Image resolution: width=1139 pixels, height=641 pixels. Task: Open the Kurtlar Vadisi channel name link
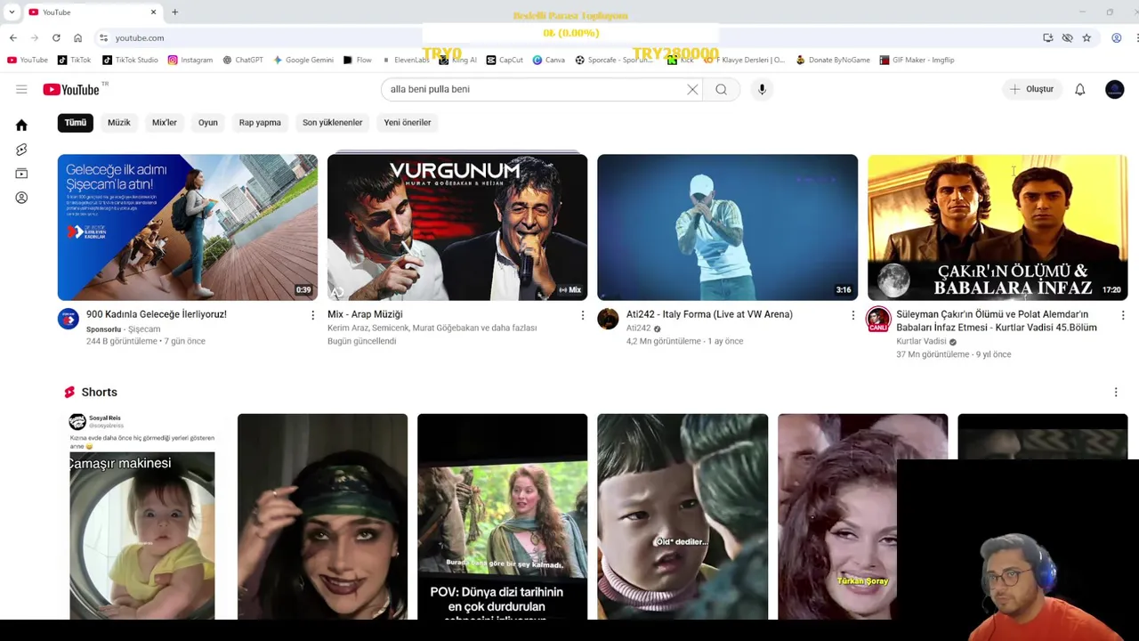point(921,341)
